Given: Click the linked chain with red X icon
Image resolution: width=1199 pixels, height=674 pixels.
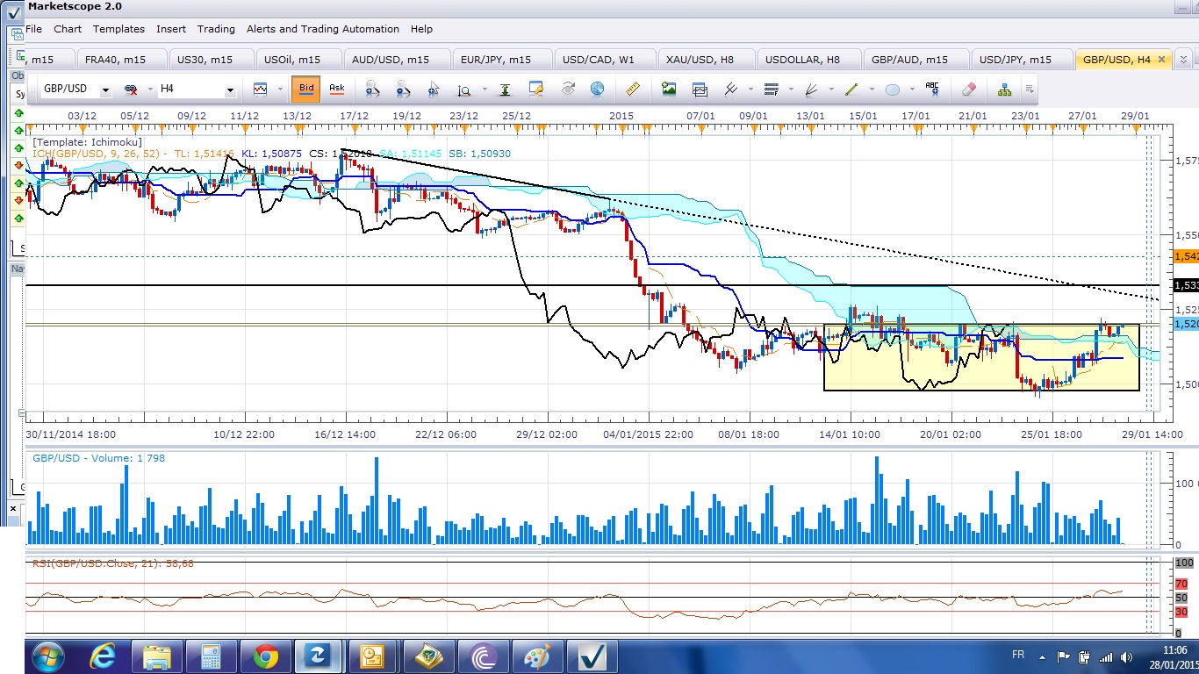Looking at the screenshot, I should coord(131,90).
